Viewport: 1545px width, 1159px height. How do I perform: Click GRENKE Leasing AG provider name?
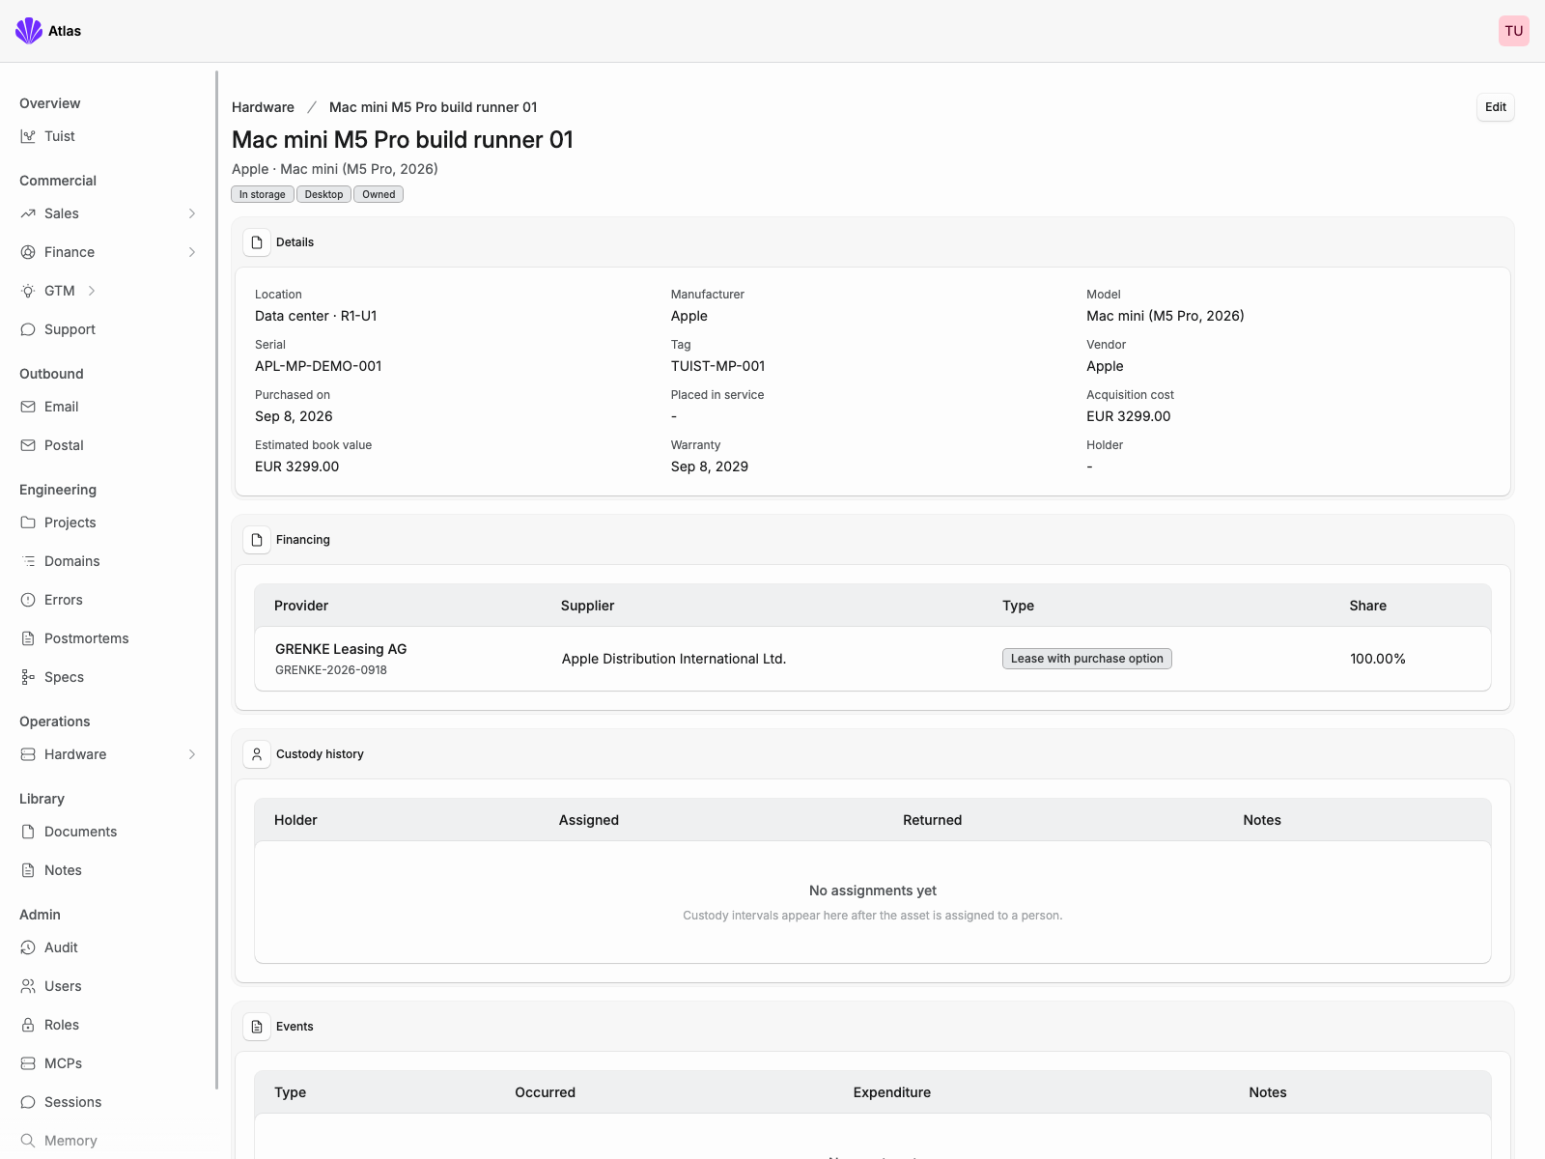341,649
